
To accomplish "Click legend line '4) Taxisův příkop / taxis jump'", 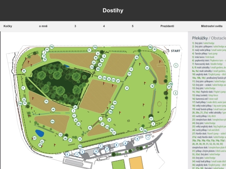I will (205, 53).
